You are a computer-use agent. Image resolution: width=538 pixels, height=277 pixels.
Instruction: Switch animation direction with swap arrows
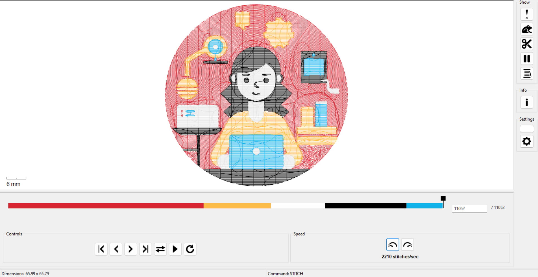pyautogui.click(x=160, y=249)
